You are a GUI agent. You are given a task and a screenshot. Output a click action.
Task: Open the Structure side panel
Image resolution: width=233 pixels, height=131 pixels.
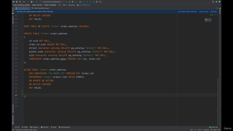point(13,108)
